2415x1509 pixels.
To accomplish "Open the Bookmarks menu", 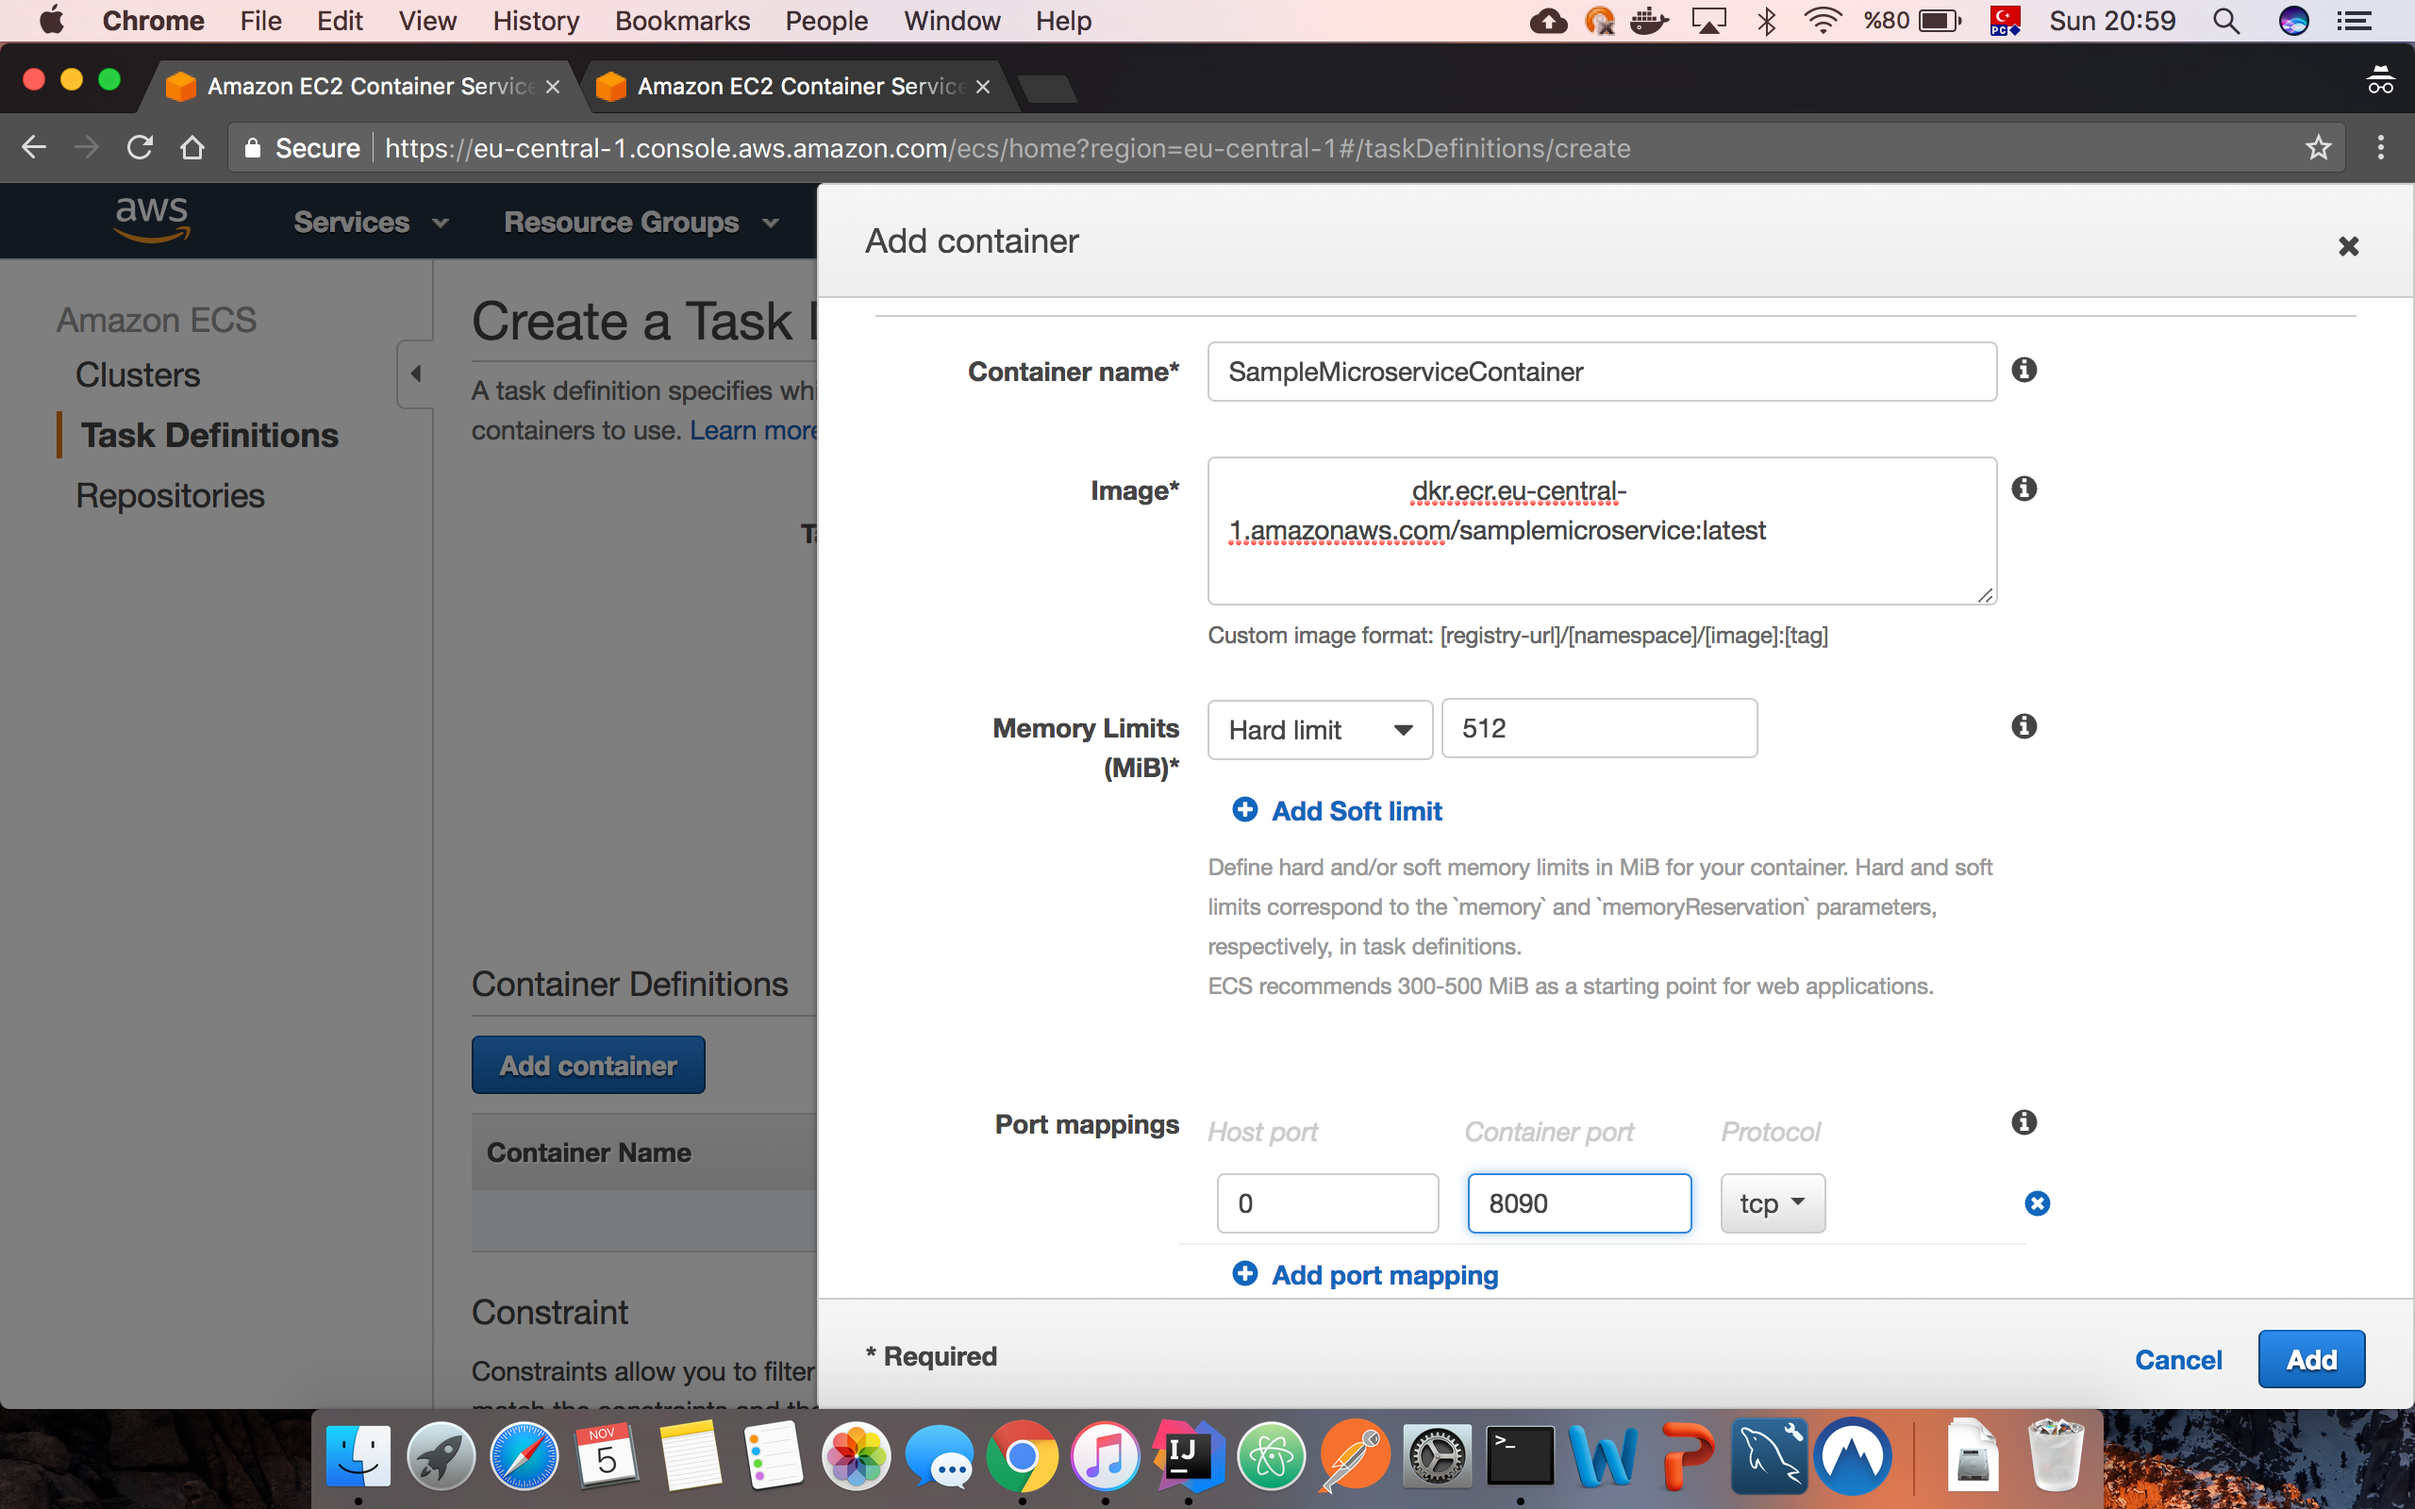I will tap(682, 21).
